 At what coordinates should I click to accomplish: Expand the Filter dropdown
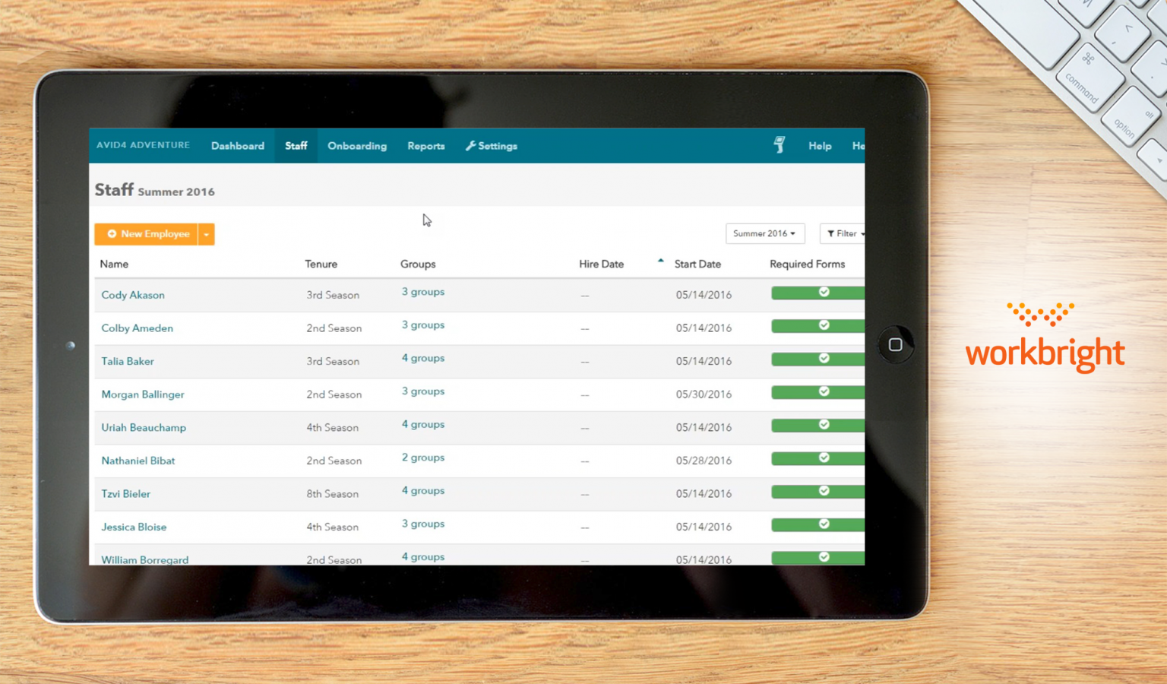tap(843, 233)
